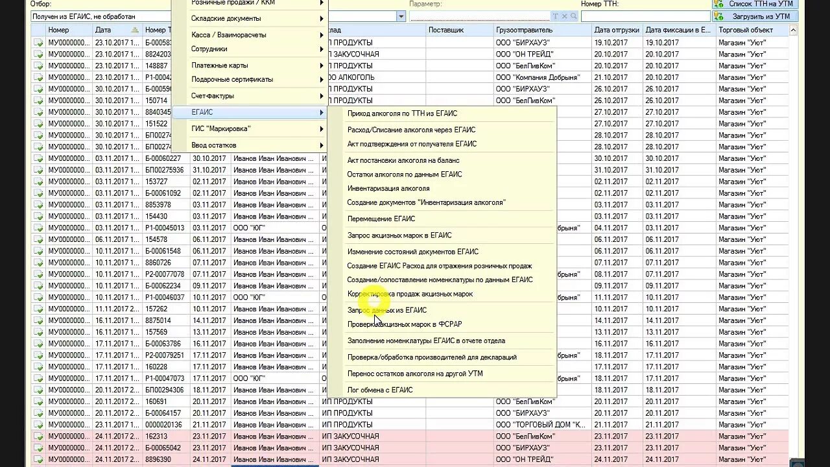Sort by Дата отгрузки column header
830x467 pixels.
pyautogui.click(x=617, y=30)
